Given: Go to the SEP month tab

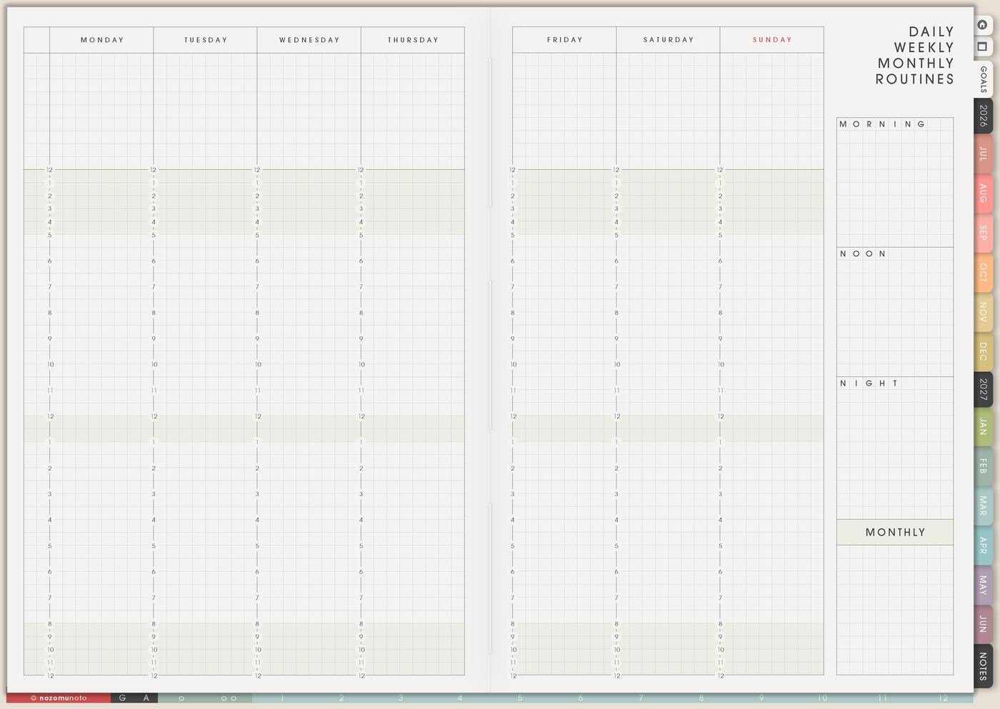Looking at the screenshot, I should tap(984, 233).
